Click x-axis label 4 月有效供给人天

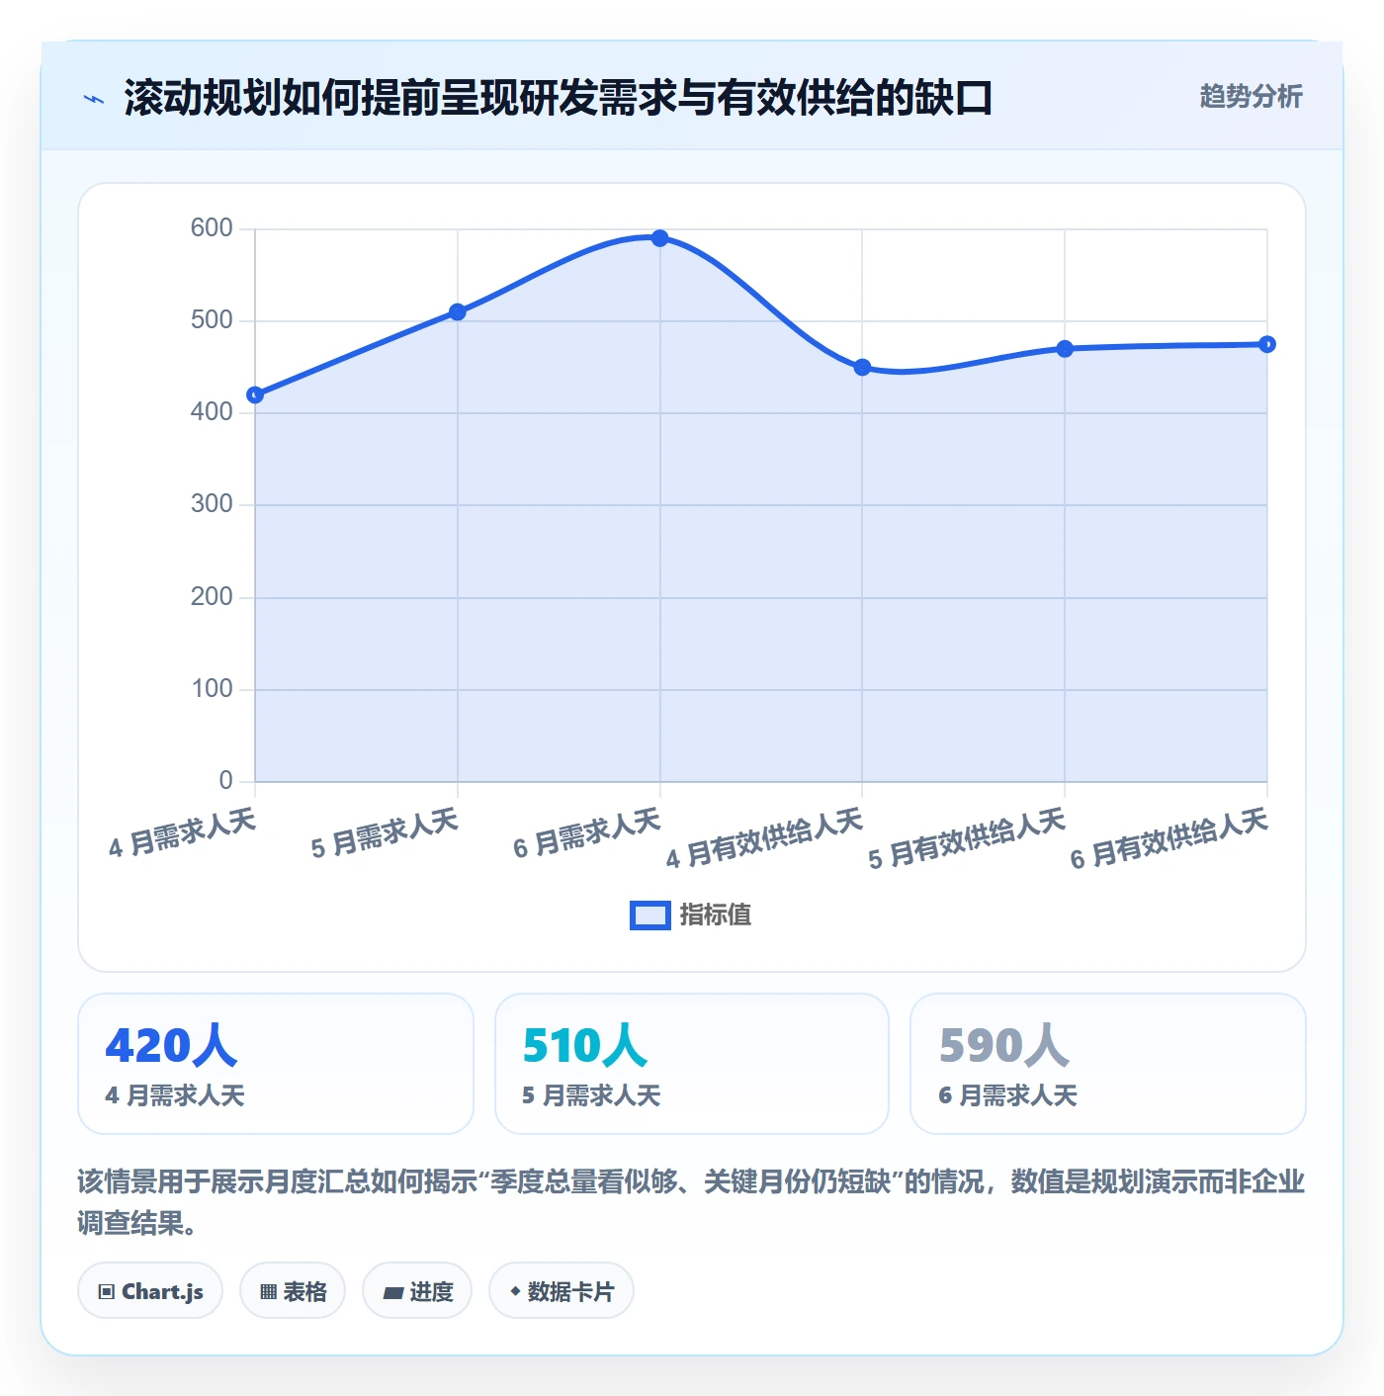(765, 838)
